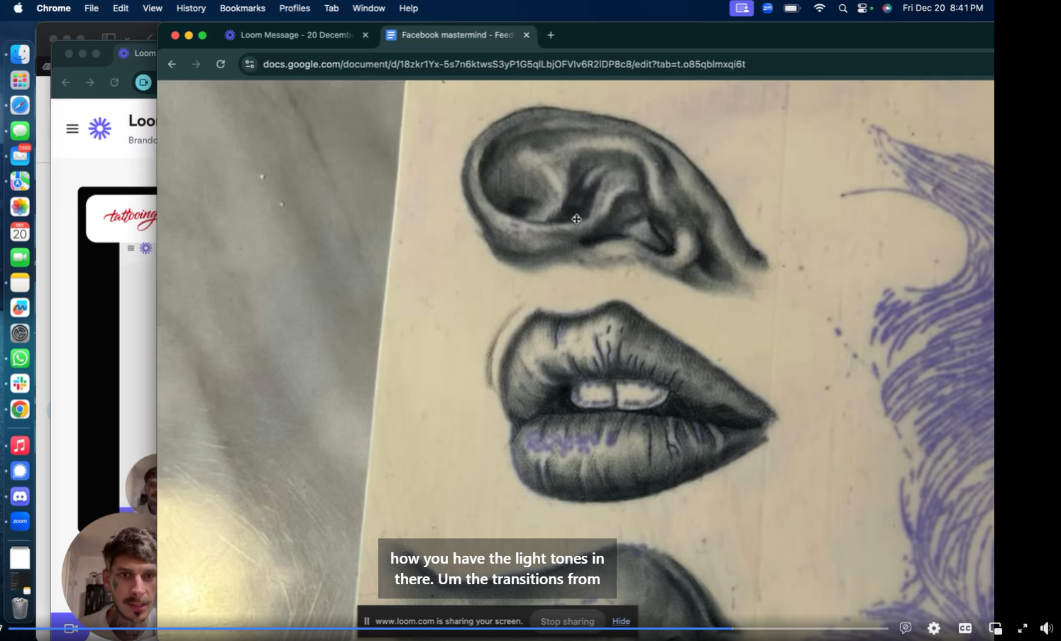Toggle closed captions CC button
This screenshot has height=641, width=1061.
tap(965, 628)
